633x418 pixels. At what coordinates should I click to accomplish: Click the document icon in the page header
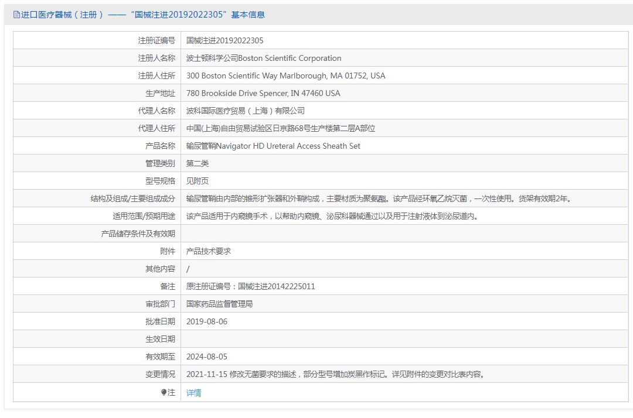click(16, 15)
